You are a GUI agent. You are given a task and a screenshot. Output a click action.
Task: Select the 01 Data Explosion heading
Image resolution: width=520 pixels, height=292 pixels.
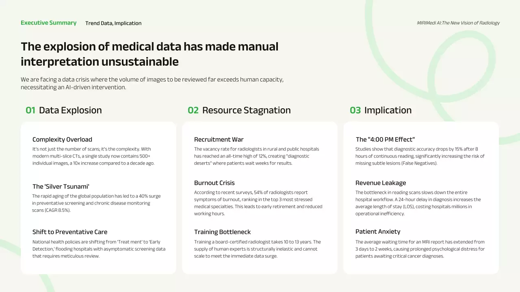point(64,110)
